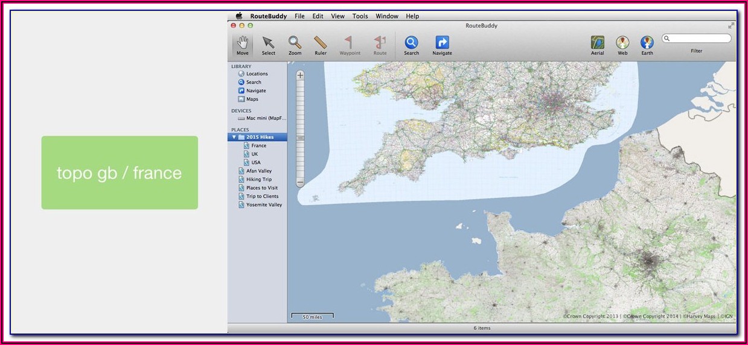748x345 pixels.
Task: Click the Route tool icon
Action: pos(380,43)
